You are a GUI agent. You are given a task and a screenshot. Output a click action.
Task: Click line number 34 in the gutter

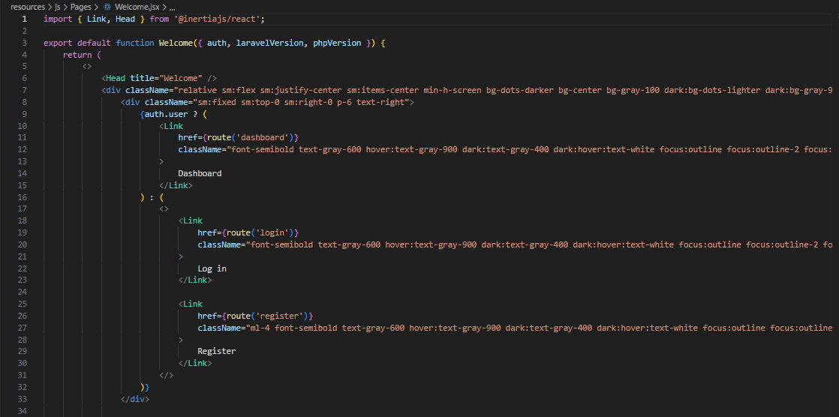(x=22, y=411)
